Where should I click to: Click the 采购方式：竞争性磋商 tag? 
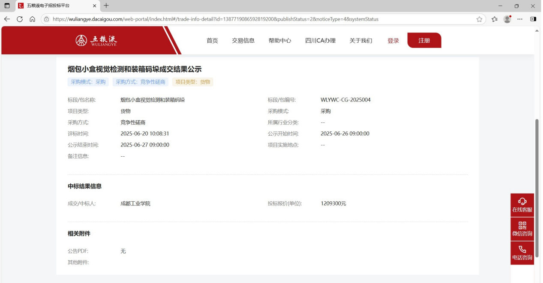click(x=141, y=82)
